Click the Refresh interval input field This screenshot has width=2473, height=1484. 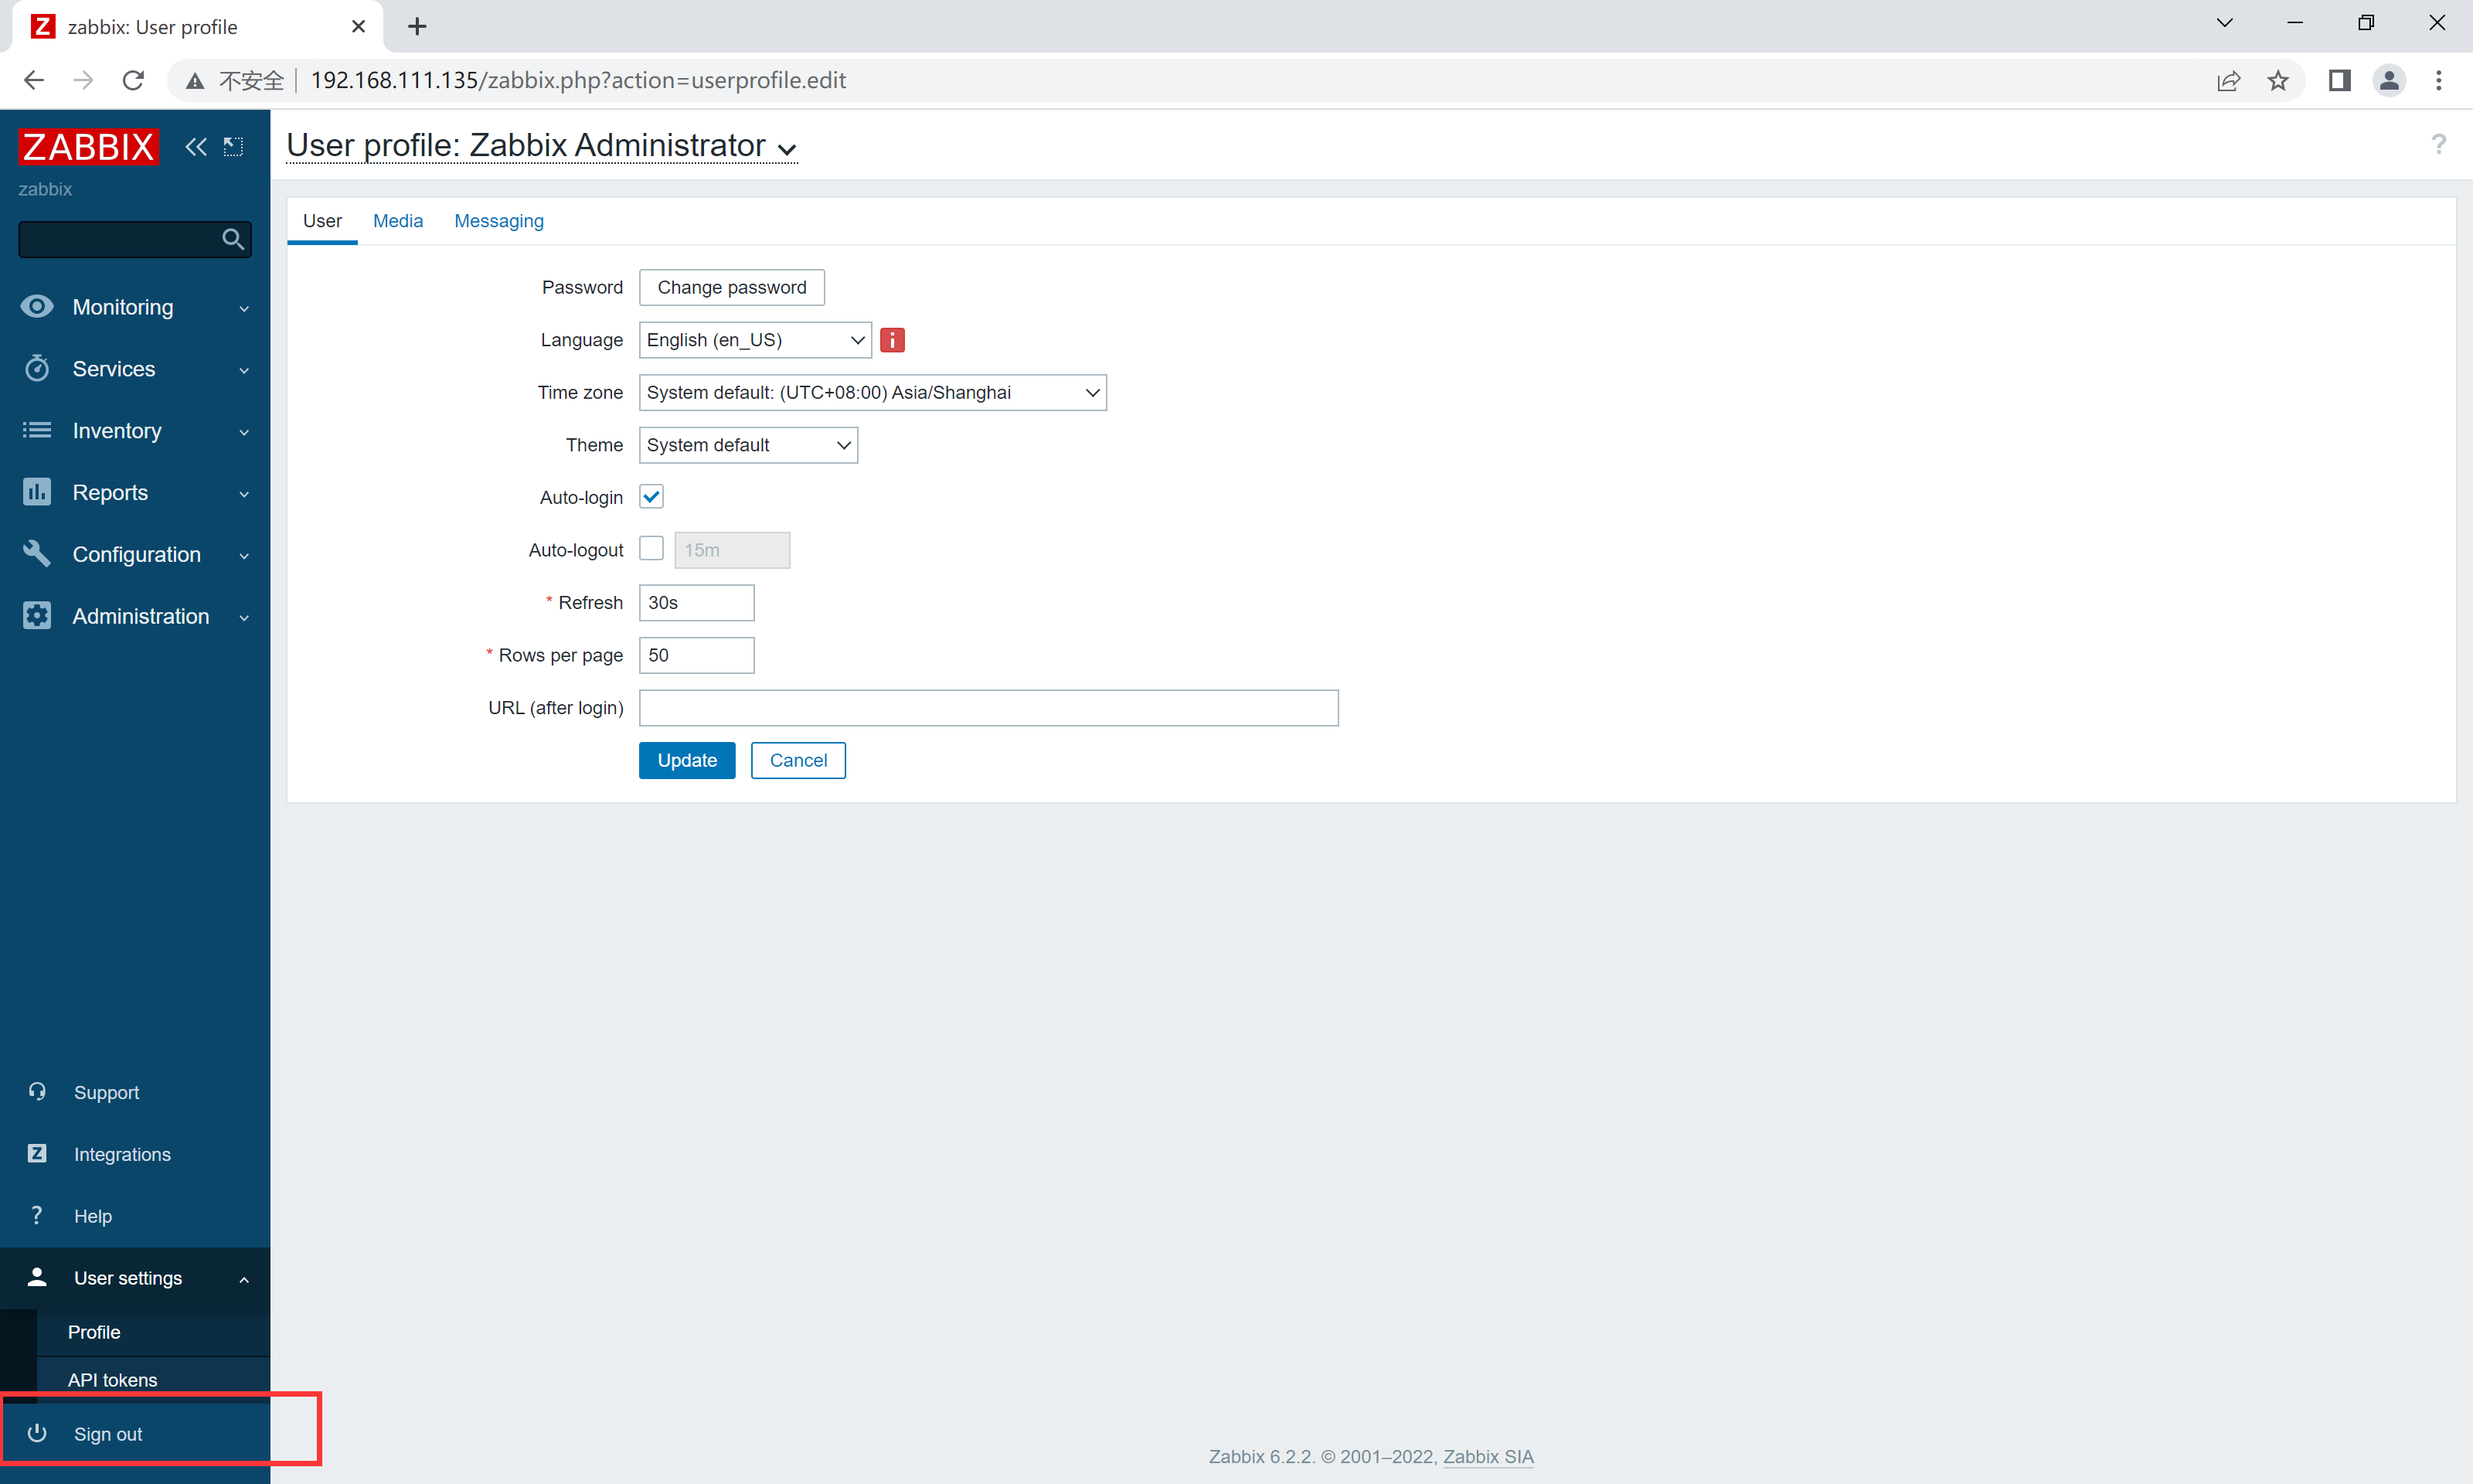(697, 602)
